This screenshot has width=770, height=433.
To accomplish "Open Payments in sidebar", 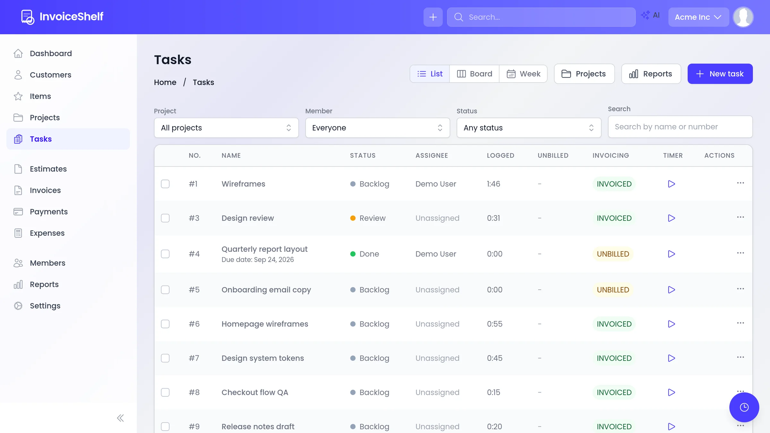I will coord(68,212).
